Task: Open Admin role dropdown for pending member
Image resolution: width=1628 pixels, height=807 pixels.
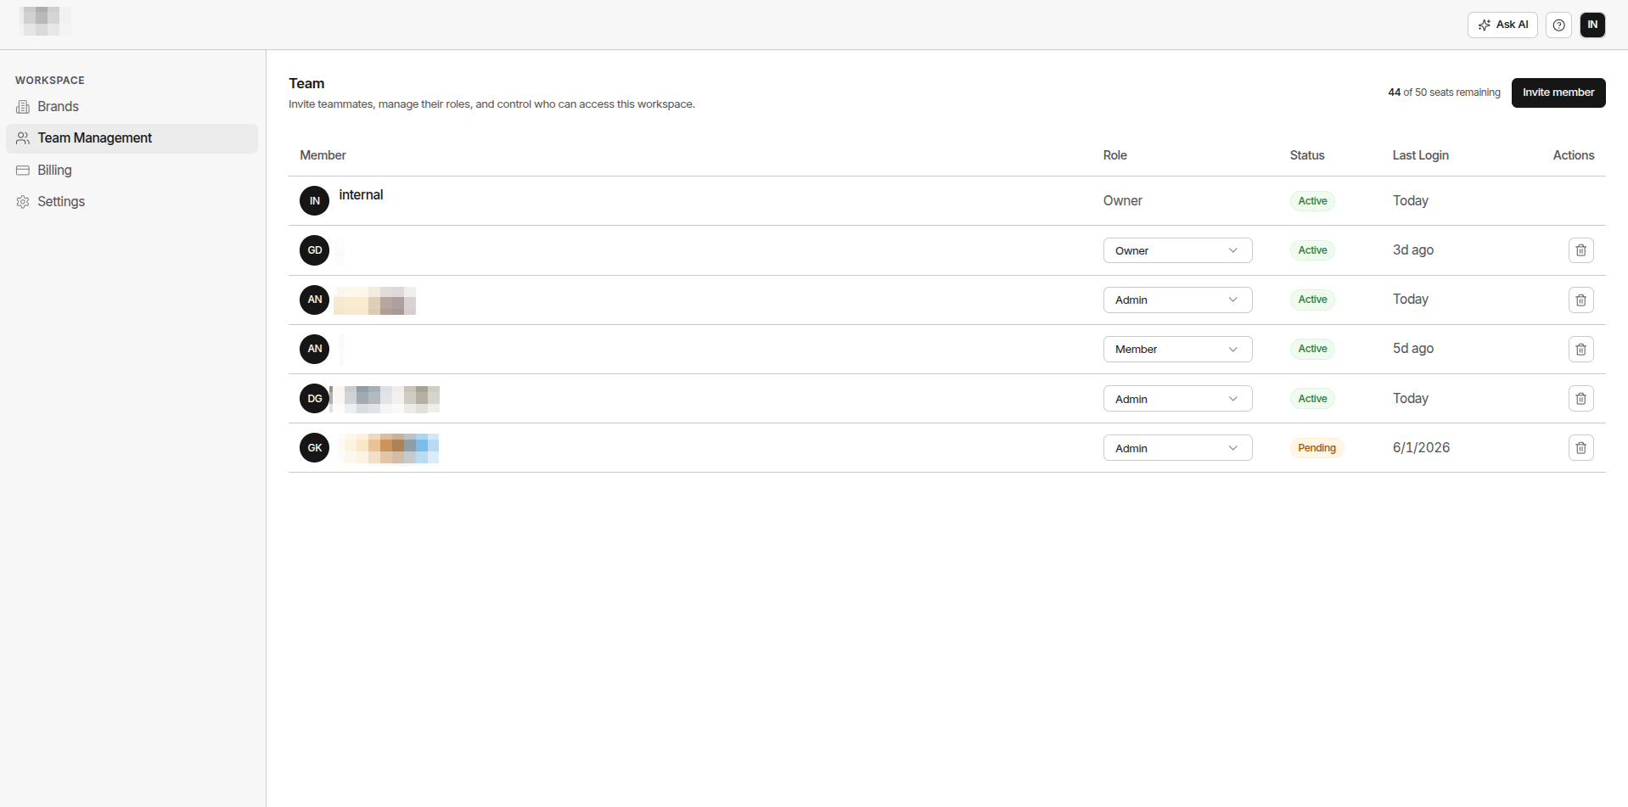Action: point(1177,448)
